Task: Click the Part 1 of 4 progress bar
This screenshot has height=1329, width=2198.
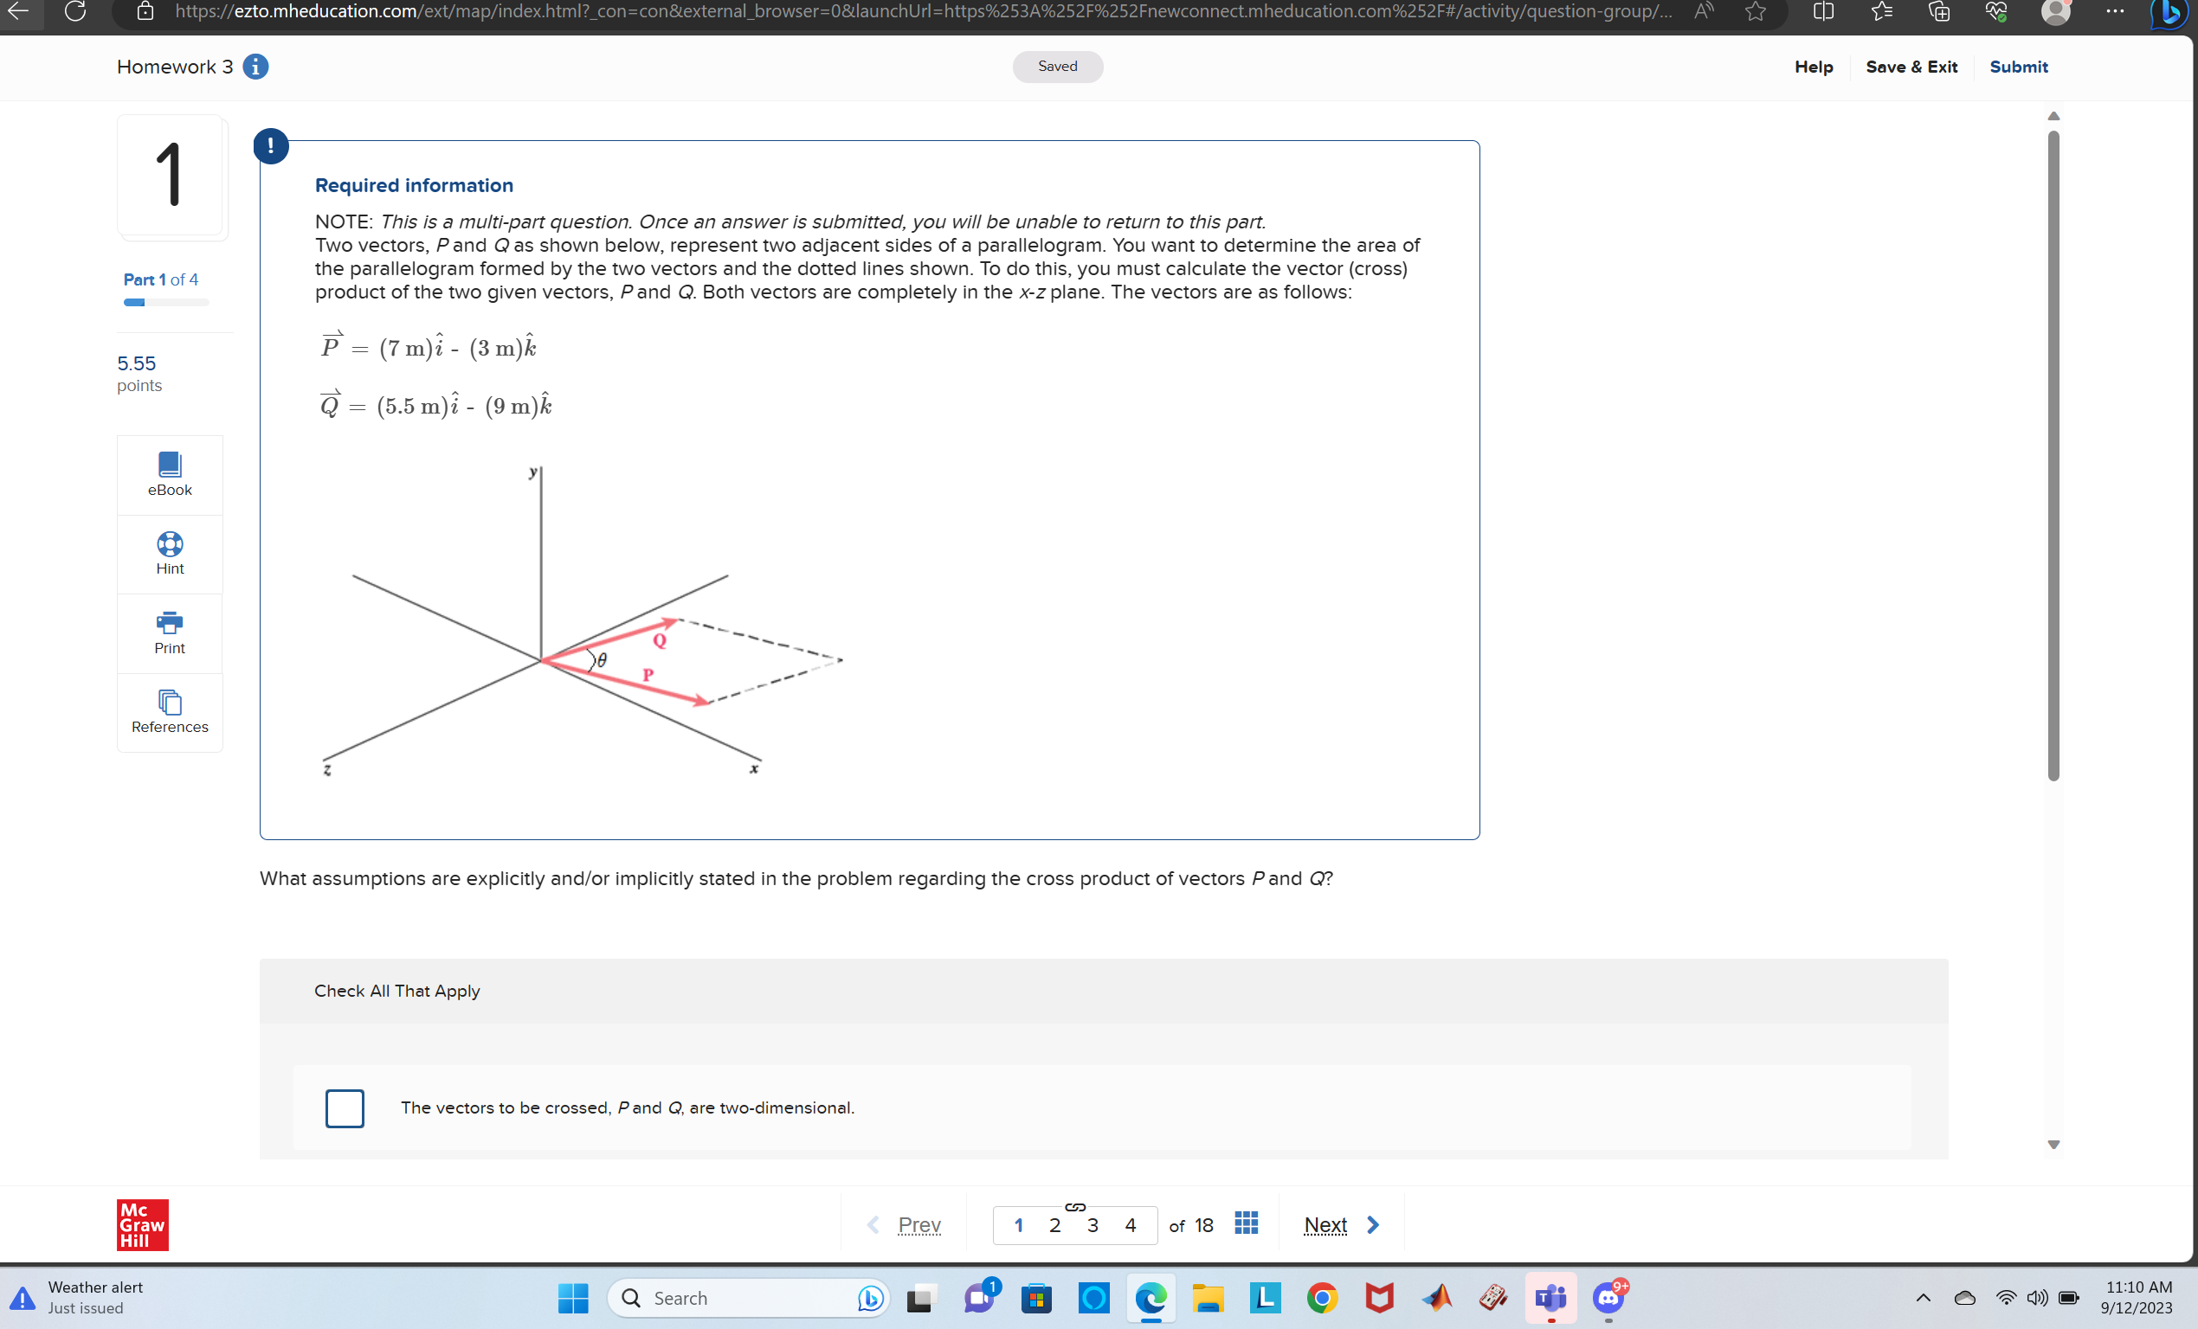Action: [x=166, y=303]
